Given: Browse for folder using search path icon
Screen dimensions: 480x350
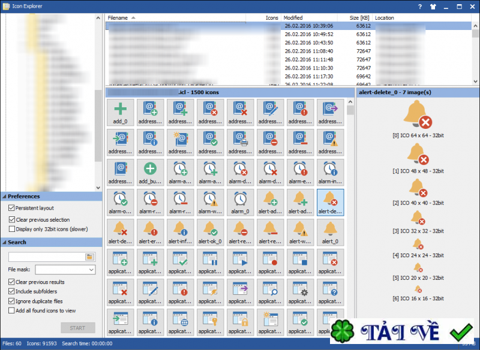Looking at the screenshot, I should pyautogui.click(x=90, y=257).
